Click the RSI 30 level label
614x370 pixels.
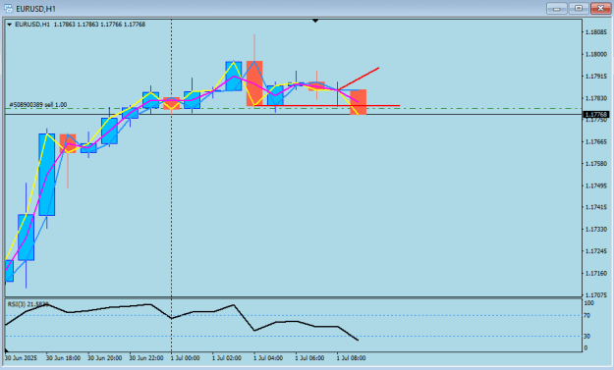(x=586, y=337)
